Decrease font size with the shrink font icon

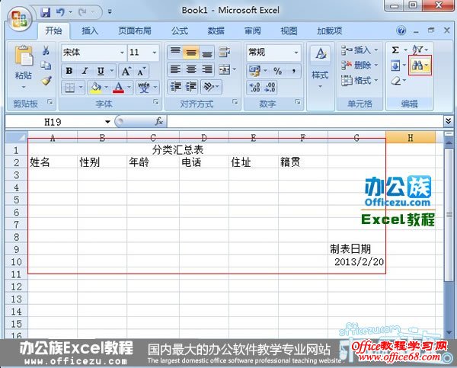click(142, 71)
